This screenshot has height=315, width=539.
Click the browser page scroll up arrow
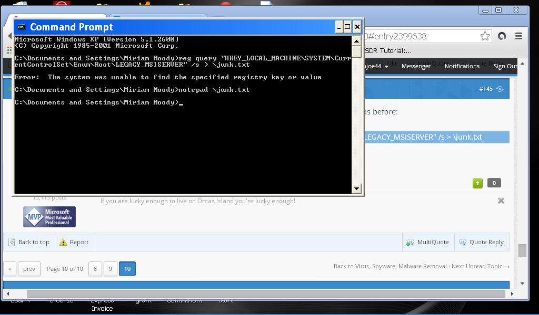[x=522, y=64]
